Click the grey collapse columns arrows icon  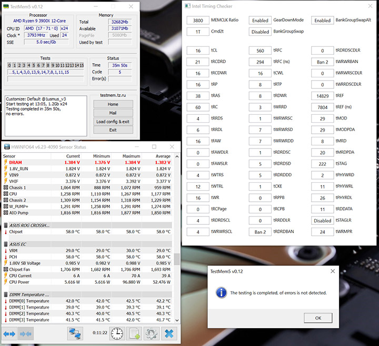click(x=26, y=333)
